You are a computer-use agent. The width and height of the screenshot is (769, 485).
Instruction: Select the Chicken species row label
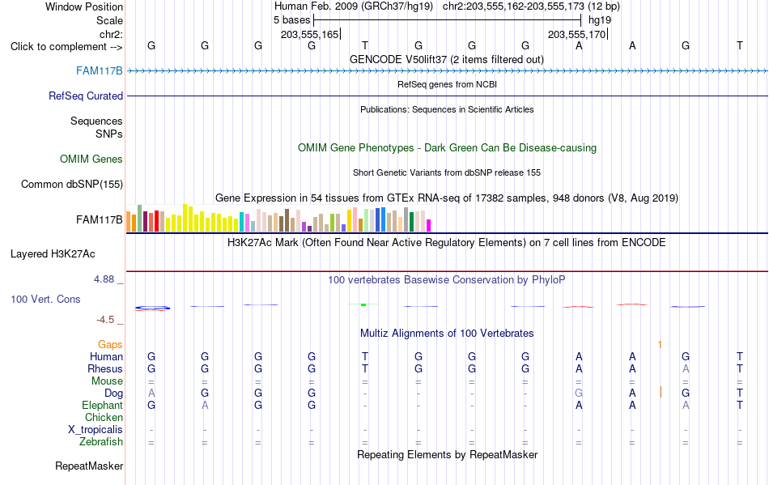click(104, 418)
